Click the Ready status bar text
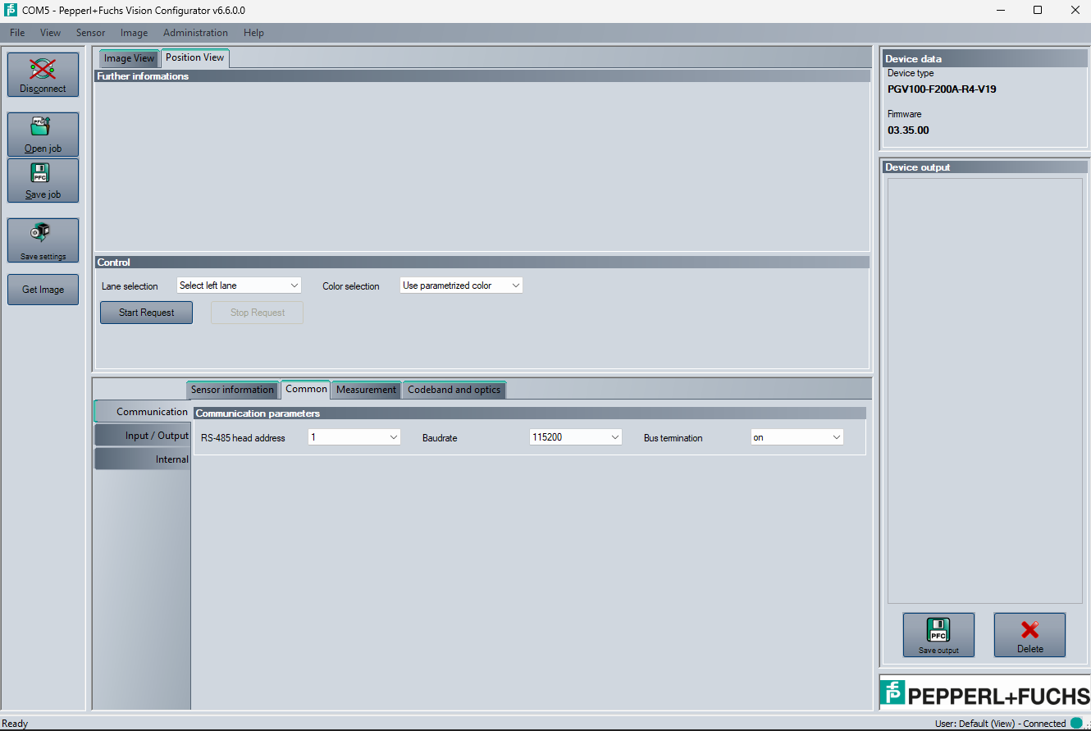This screenshot has height=731, width=1091. point(15,724)
